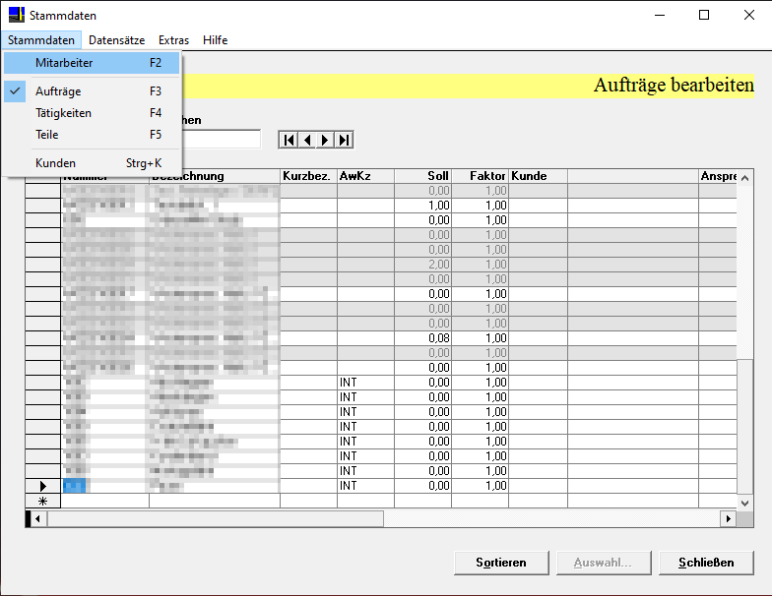Image resolution: width=772 pixels, height=596 pixels.
Task: Click the Stammdaten application icon in title bar
Action: 16,15
